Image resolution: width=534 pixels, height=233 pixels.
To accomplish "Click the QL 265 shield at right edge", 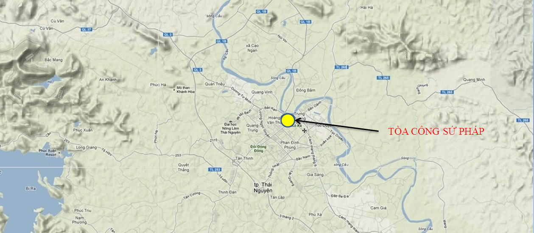I will click(x=523, y=120).
